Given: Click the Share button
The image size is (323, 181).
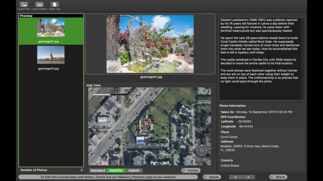Looking at the screenshot, I should point(278,177).
